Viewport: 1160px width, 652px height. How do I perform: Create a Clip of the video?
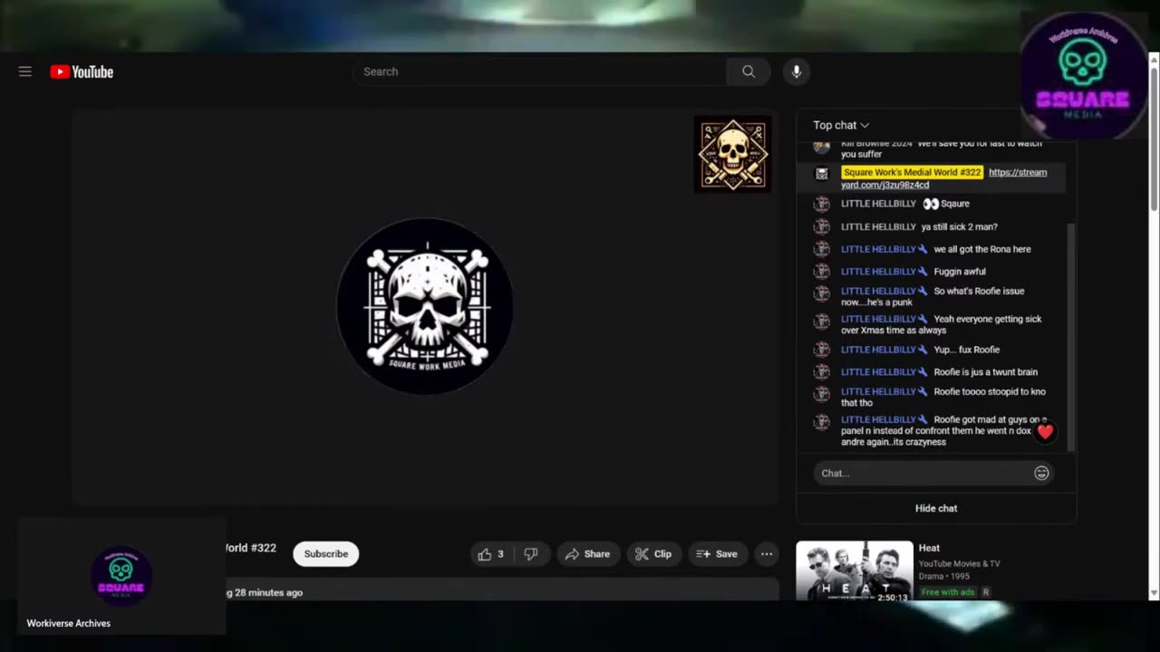point(653,553)
